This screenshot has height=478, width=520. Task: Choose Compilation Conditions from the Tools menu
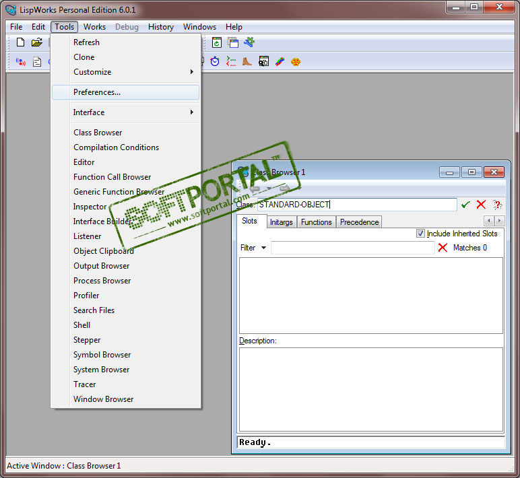tap(126, 147)
